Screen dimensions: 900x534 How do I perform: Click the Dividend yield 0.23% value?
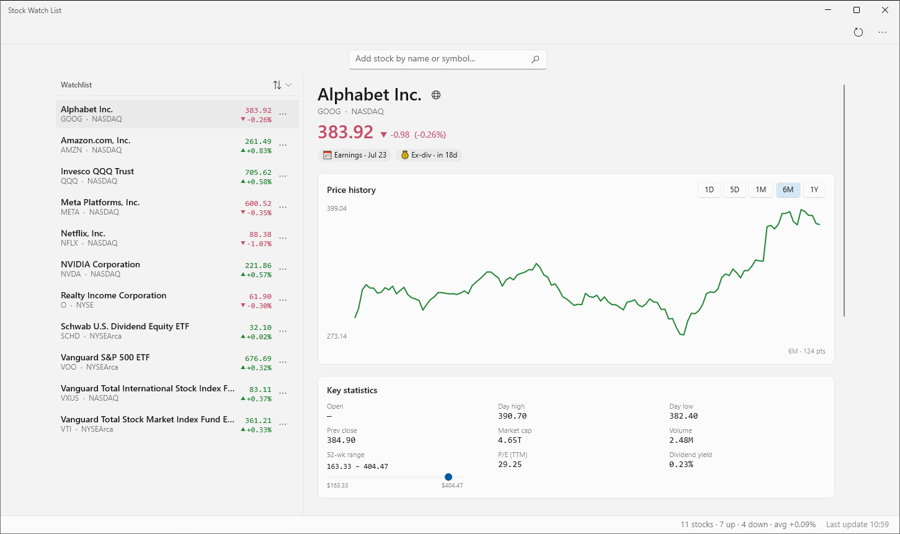681,465
